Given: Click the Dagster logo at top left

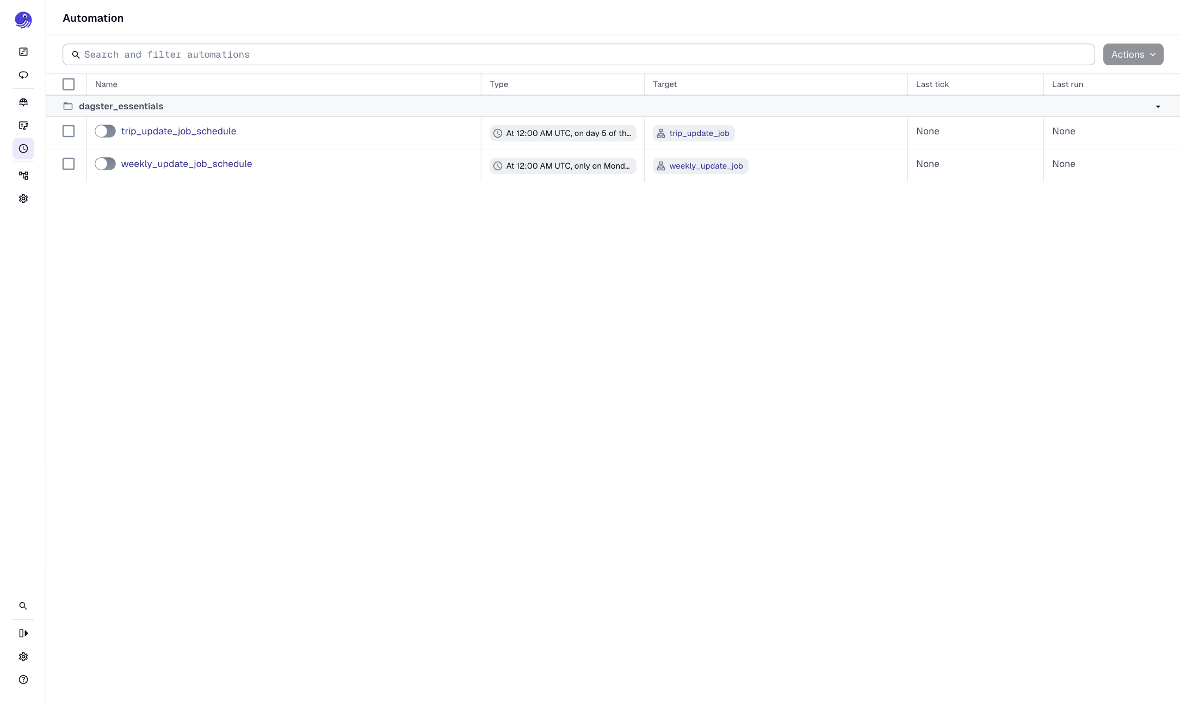Looking at the screenshot, I should pos(23,20).
